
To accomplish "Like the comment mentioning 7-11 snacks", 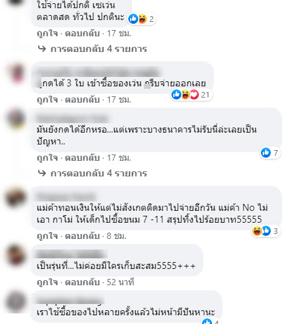I will pos(48,236).
